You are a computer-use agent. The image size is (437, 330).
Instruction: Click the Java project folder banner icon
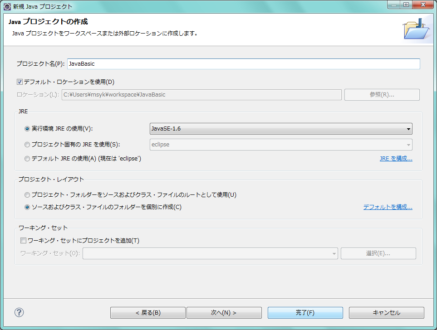coord(416,29)
